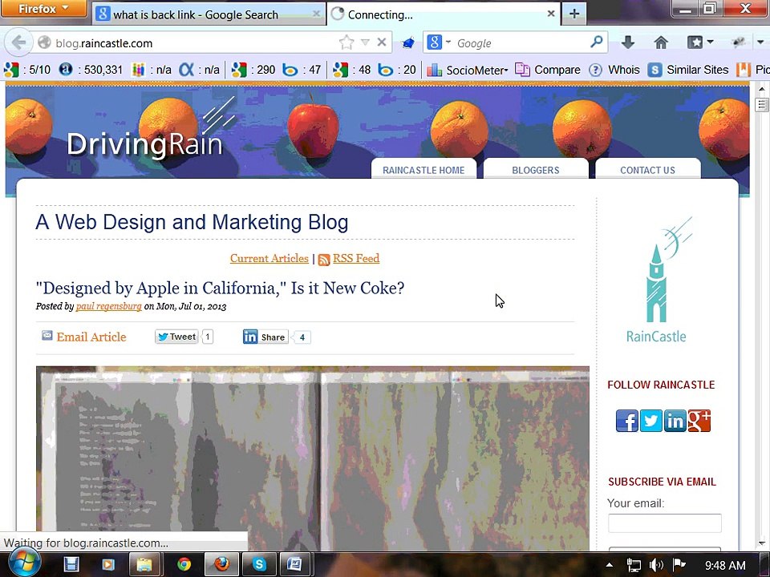Show hidden system tray icons arrow
770x577 pixels.
coord(610,565)
